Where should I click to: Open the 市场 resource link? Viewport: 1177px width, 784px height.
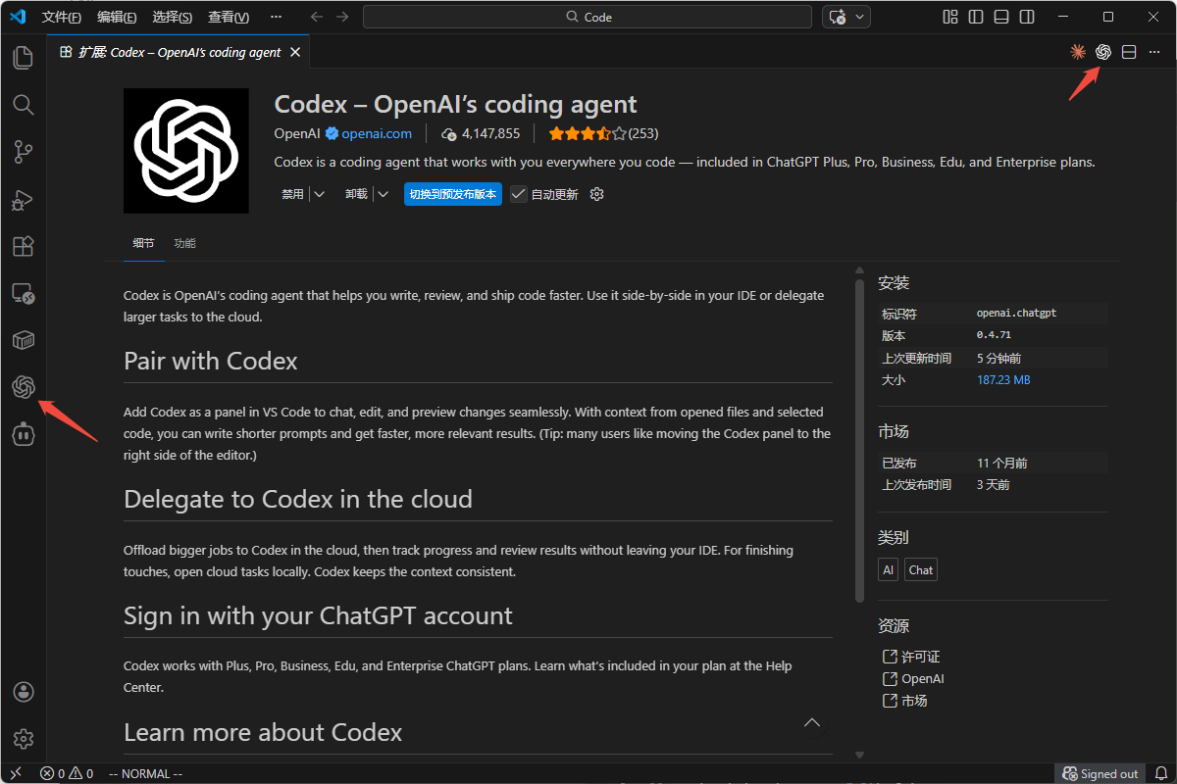pos(904,701)
